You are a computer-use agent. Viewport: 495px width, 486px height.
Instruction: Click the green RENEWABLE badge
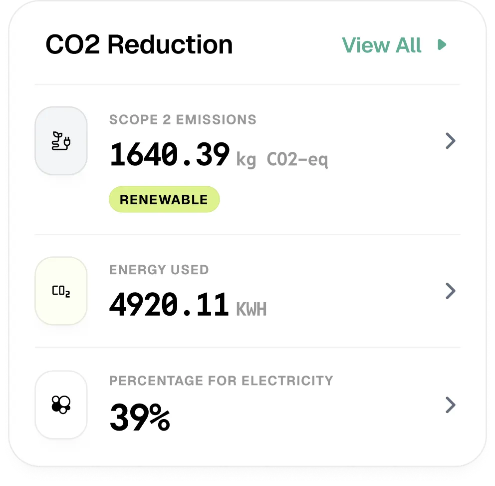(164, 200)
